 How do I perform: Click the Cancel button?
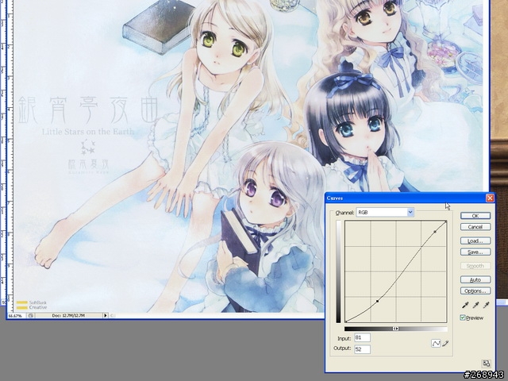point(475,227)
